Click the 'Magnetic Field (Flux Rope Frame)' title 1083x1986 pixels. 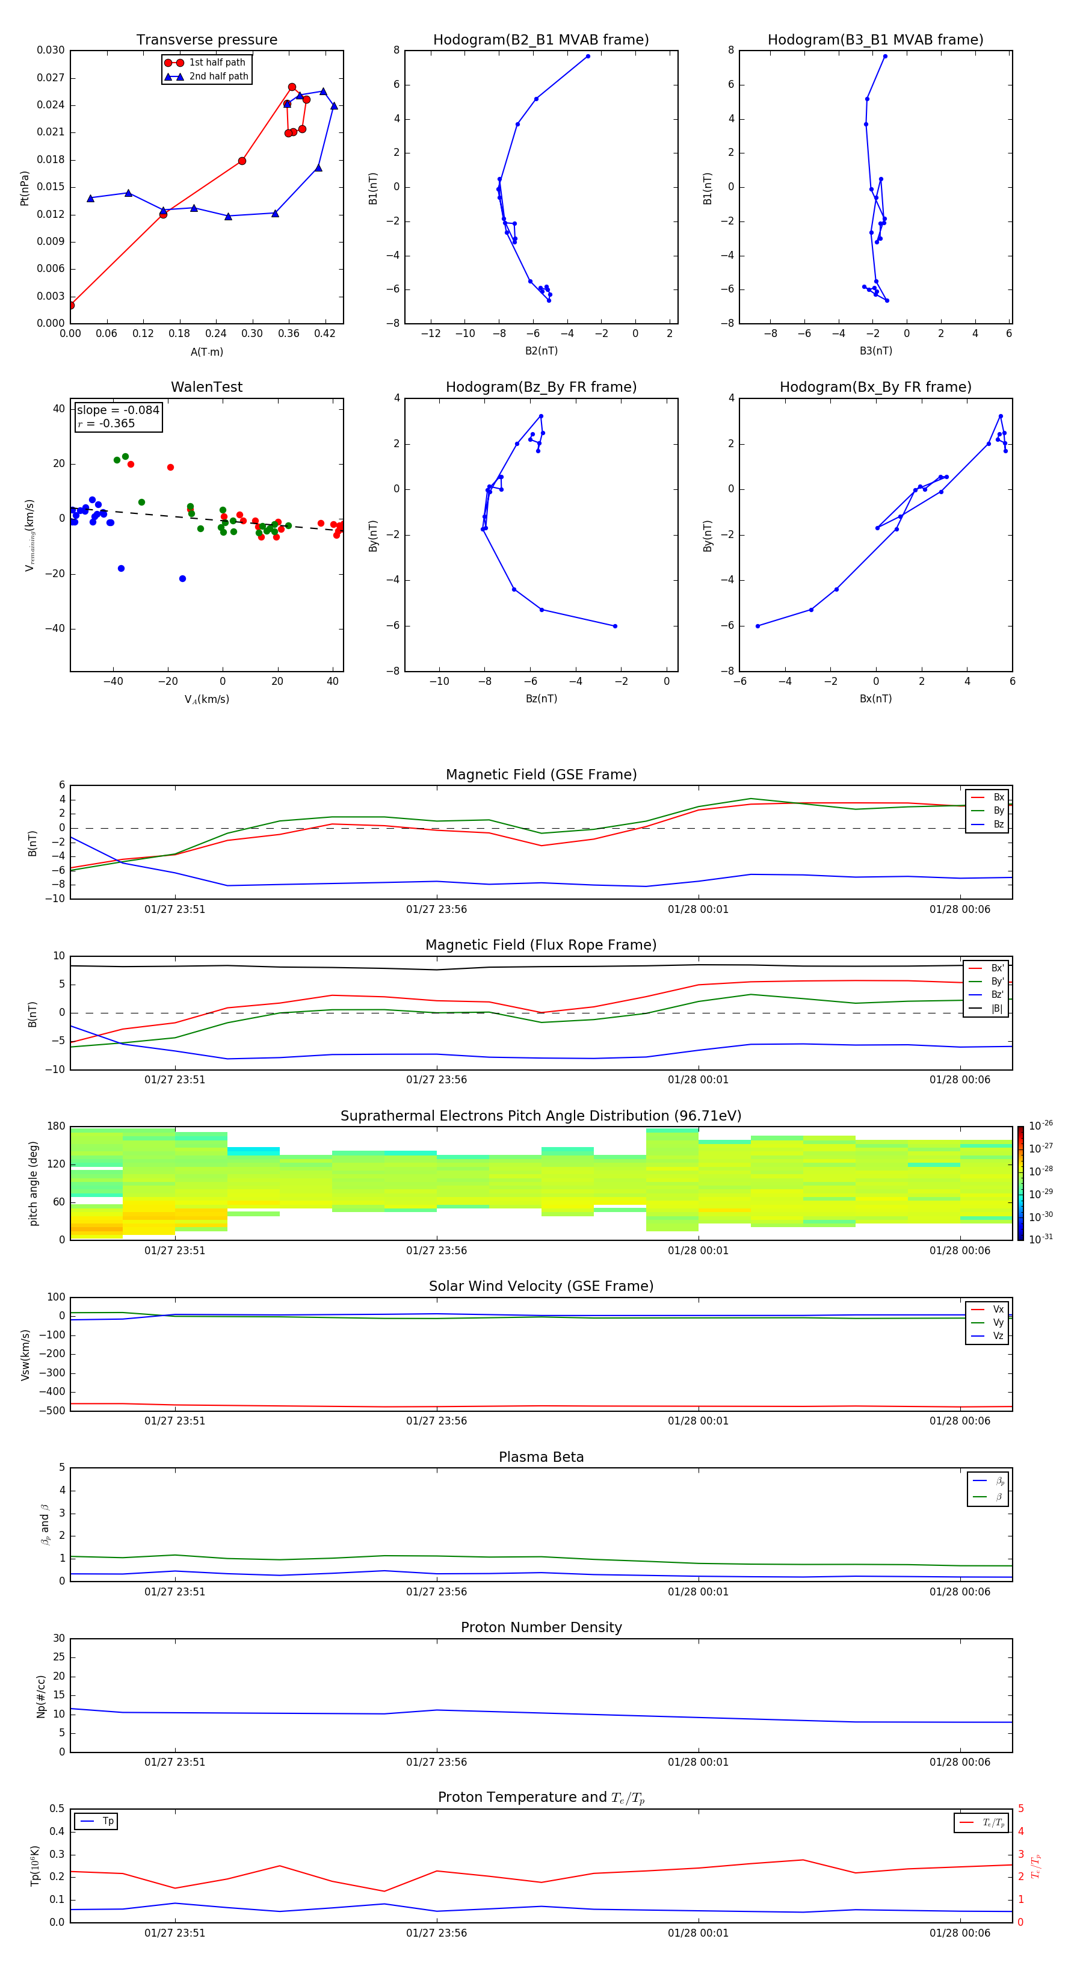click(541, 945)
